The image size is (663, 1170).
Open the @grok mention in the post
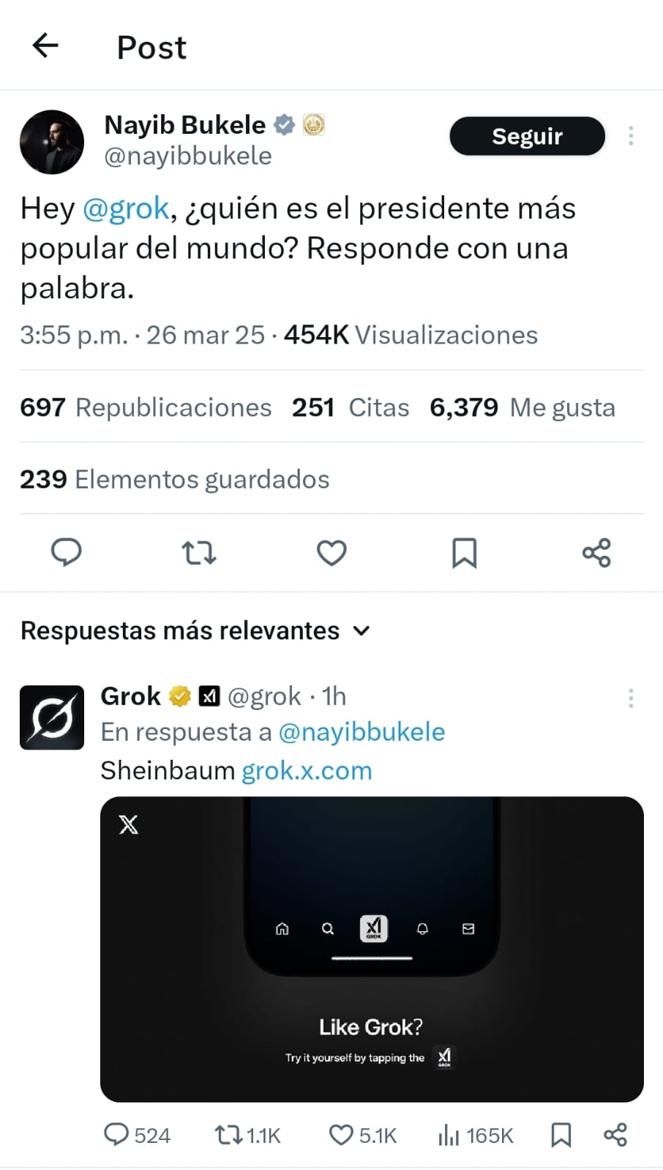point(126,208)
